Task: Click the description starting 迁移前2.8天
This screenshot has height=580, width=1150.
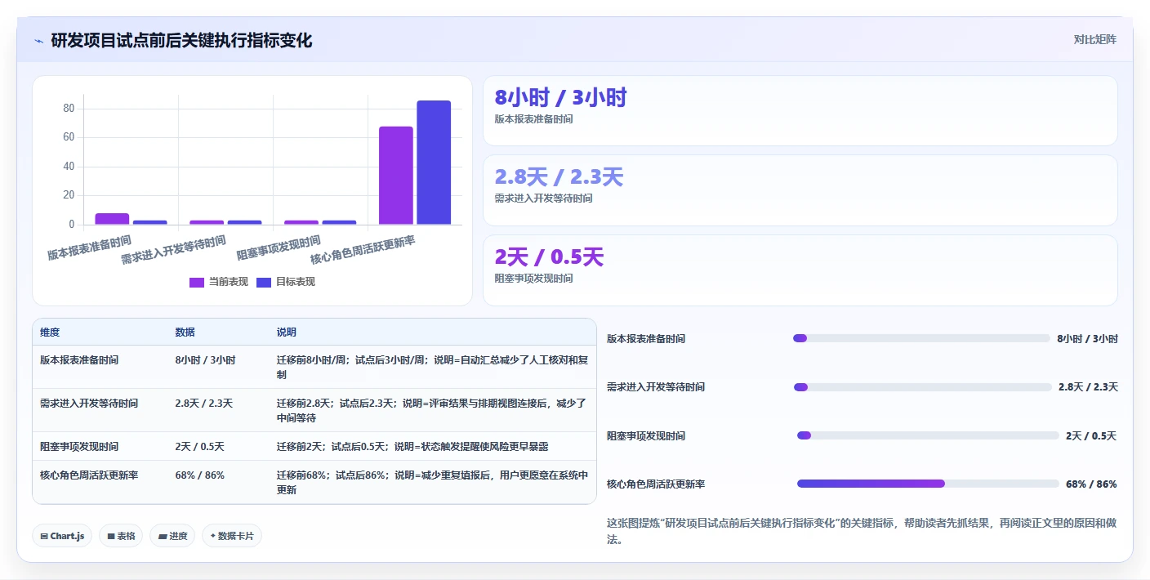Action: click(x=432, y=411)
